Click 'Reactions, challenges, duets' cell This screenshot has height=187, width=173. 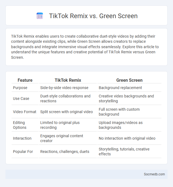(x=65, y=152)
